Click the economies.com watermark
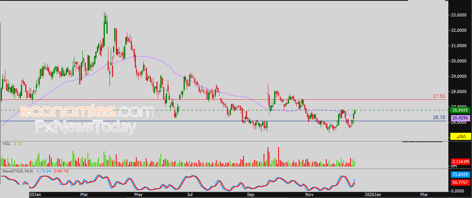472x198 pixels. (x=86, y=111)
